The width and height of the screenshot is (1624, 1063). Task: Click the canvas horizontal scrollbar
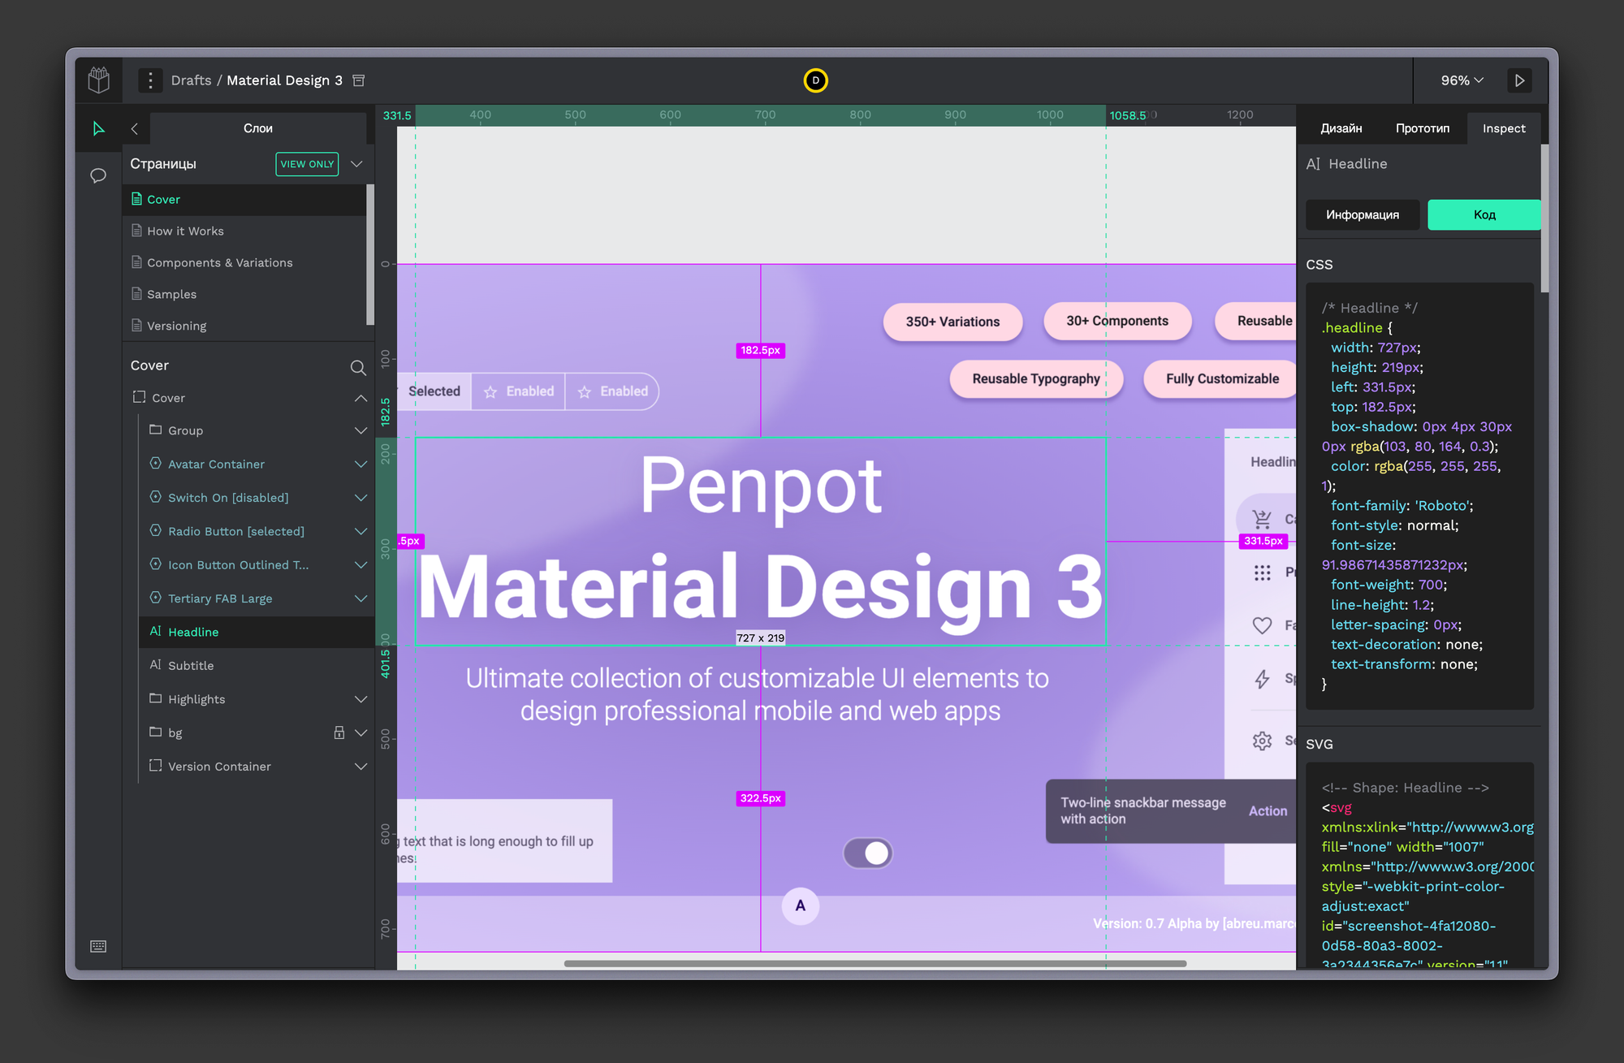tap(875, 964)
